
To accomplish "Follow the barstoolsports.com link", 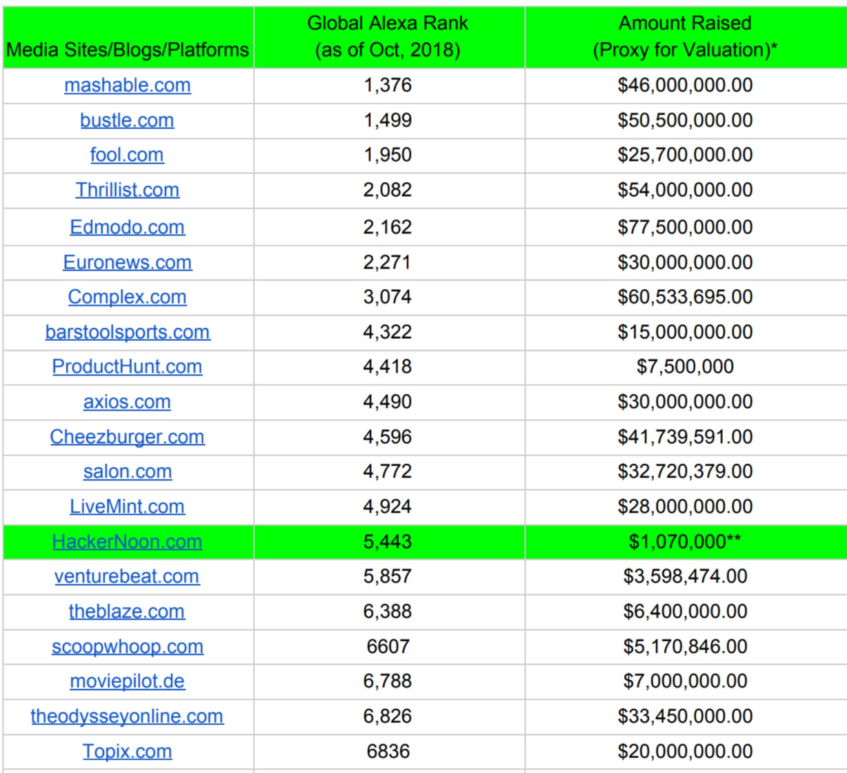I will pos(128,332).
